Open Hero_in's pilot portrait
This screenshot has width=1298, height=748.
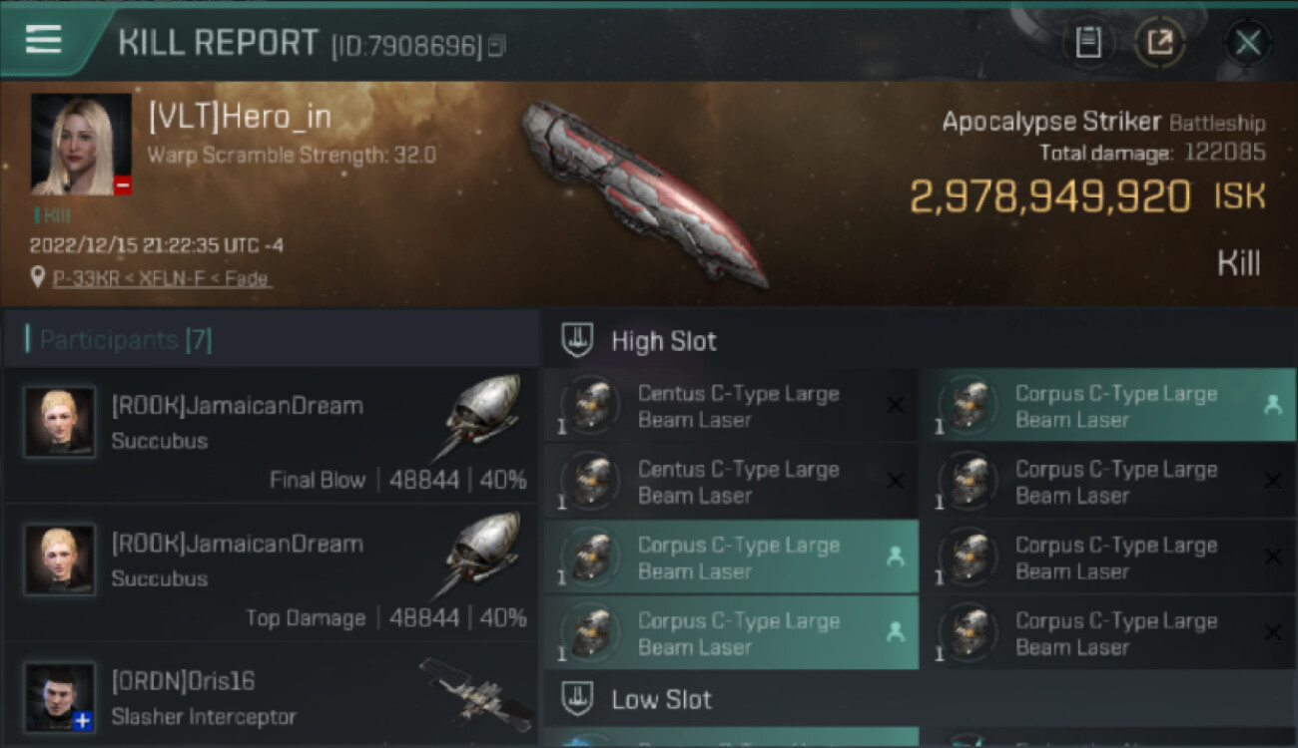click(x=82, y=145)
